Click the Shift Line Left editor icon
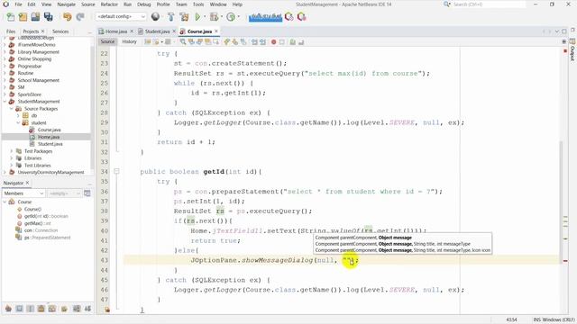 (254, 42)
